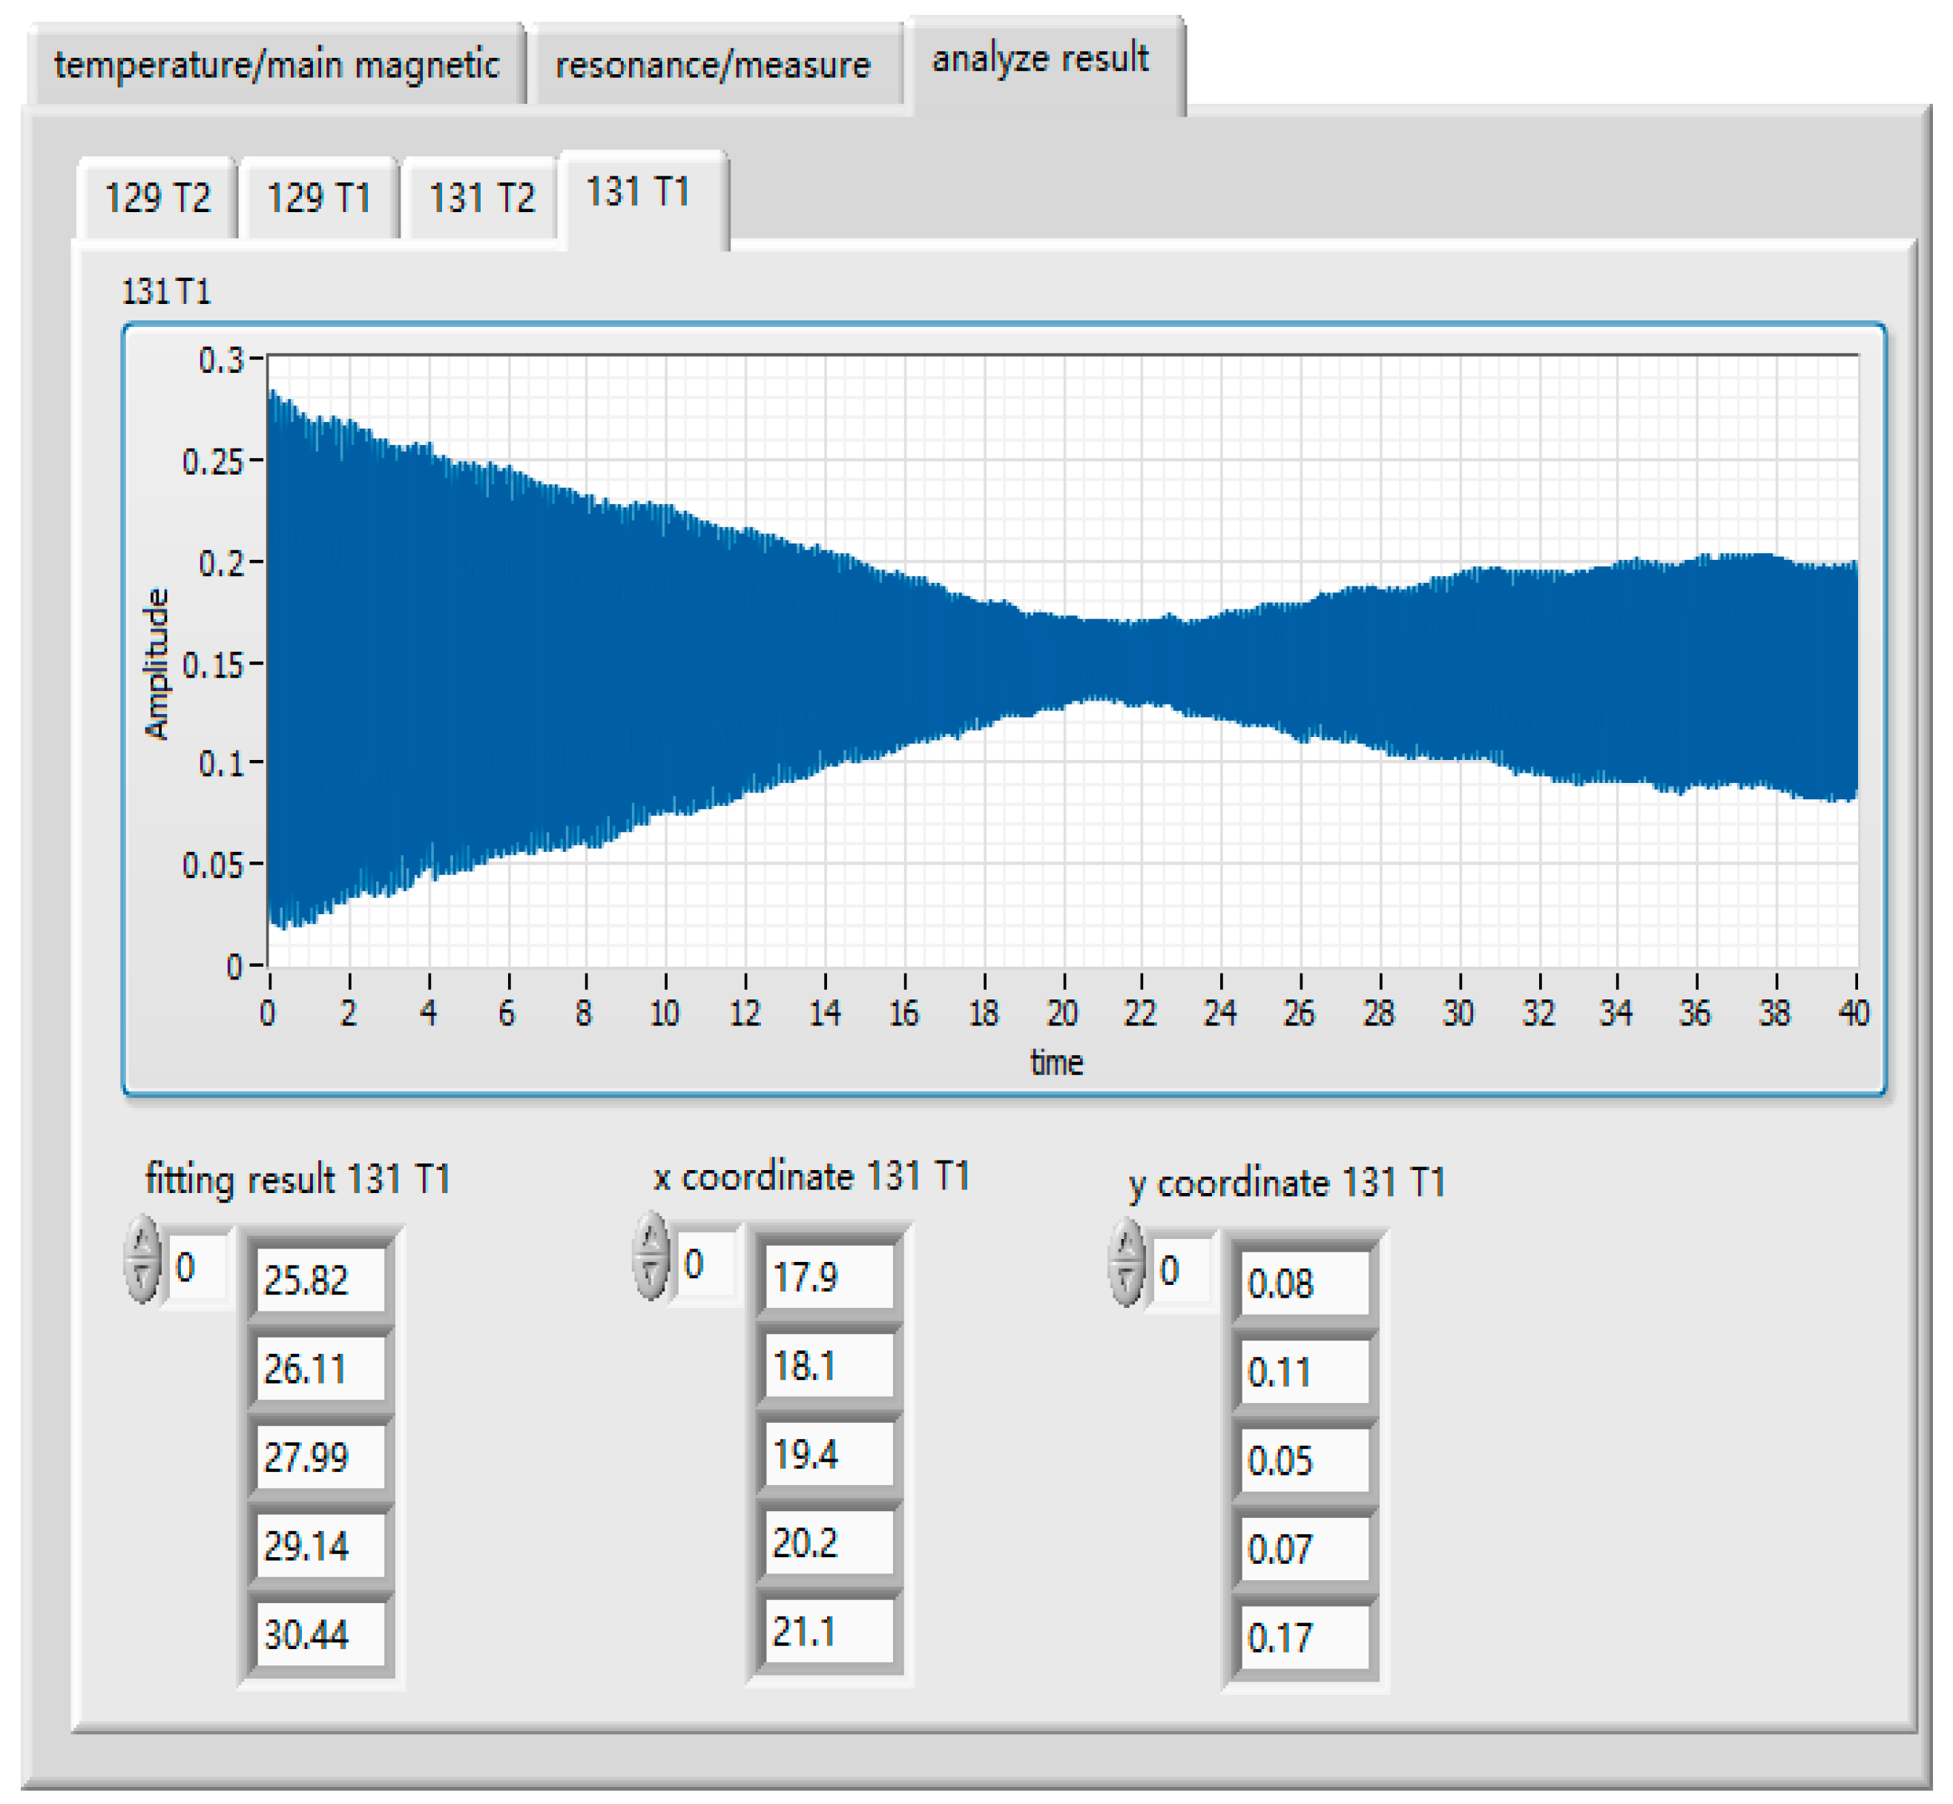Image resolution: width=1953 pixels, height=1804 pixels.
Task: Switch to the 129 T1 sub-tab
Action: tap(319, 198)
